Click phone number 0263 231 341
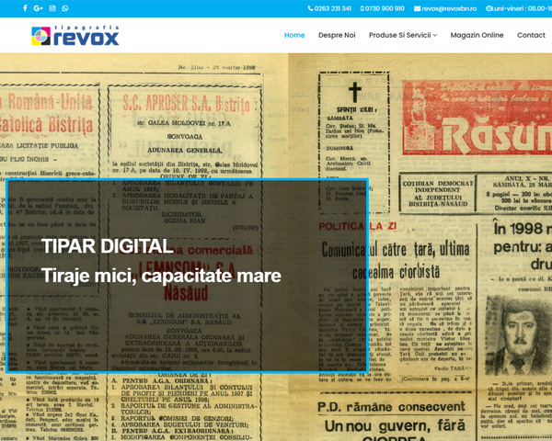The height and width of the screenshot is (441, 552). pyautogui.click(x=333, y=8)
